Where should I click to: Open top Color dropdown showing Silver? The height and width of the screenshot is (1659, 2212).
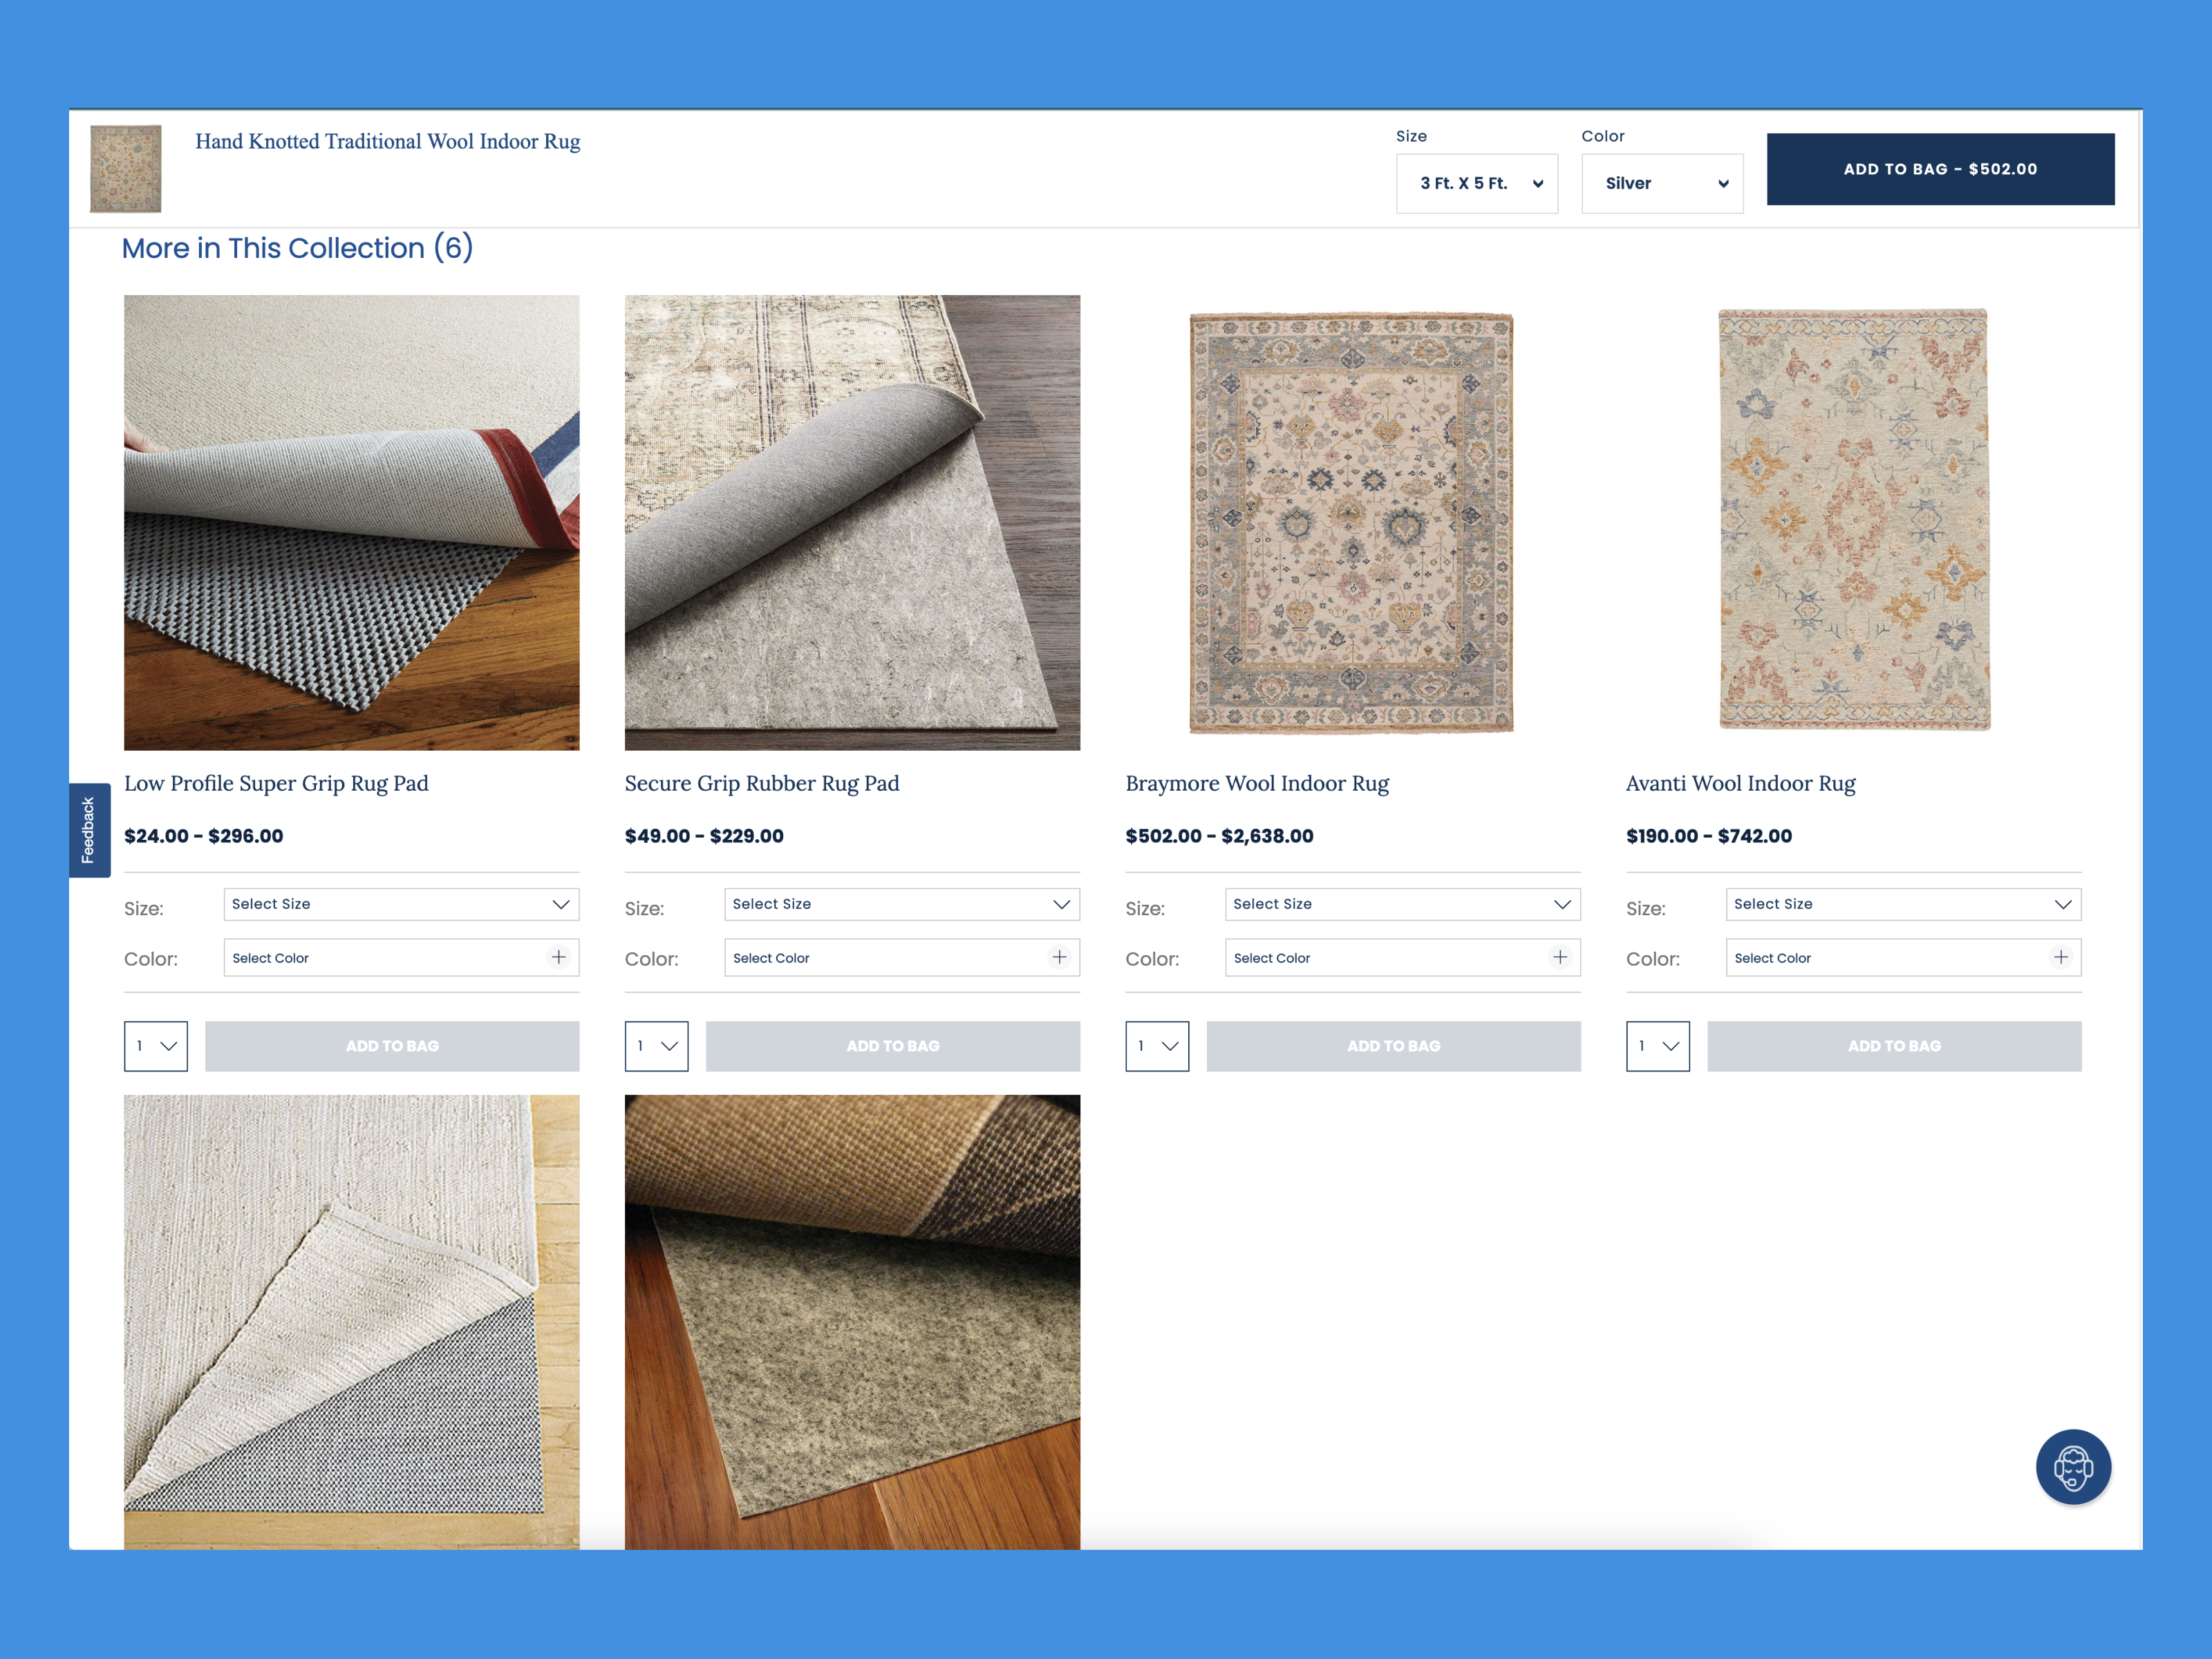[x=1661, y=183]
